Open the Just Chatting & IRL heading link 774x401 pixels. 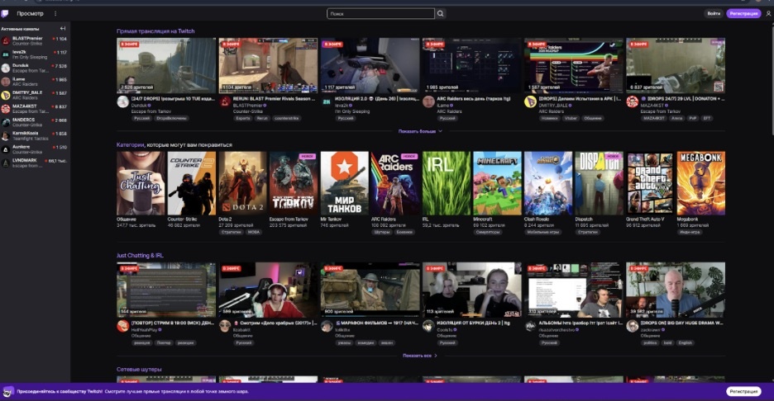140,255
